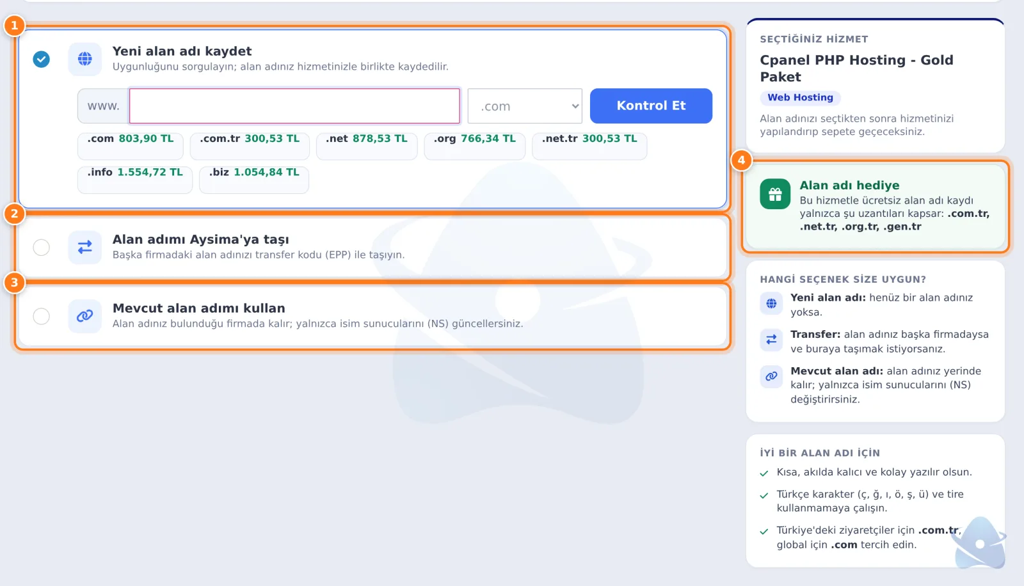Select the Alan adımı Aysima'ya taşı radio button
Screen dimensions: 1024x586
tap(42, 247)
